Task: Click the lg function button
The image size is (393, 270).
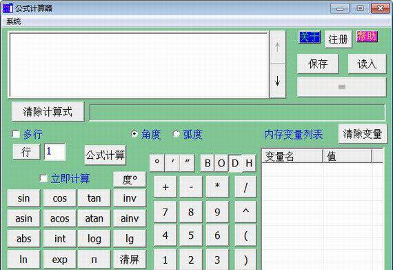Action: pyautogui.click(x=130, y=238)
